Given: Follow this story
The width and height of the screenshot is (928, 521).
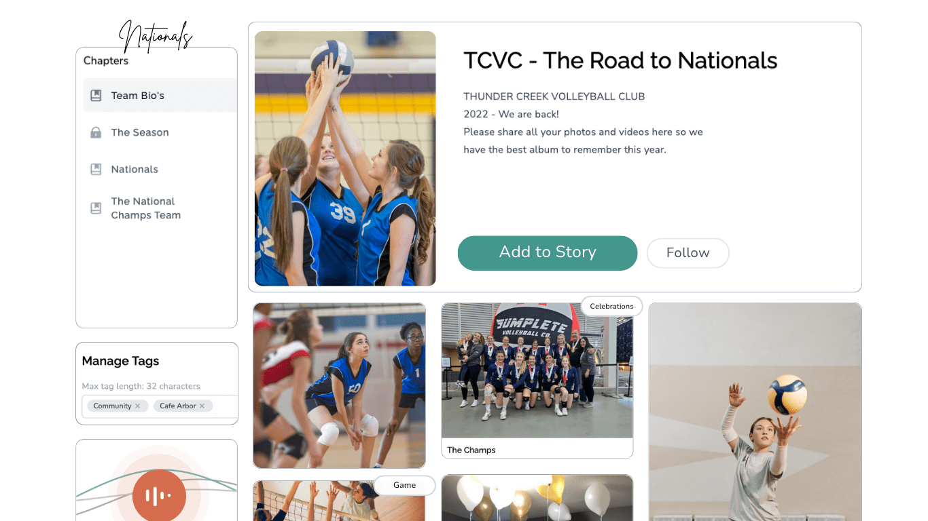Looking at the screenshot, I should click(x=688, y=253).
